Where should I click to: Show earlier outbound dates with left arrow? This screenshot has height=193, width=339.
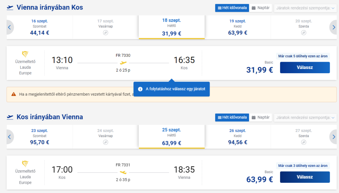10,27
